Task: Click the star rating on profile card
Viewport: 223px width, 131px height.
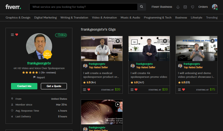Action: click(30, 73)
